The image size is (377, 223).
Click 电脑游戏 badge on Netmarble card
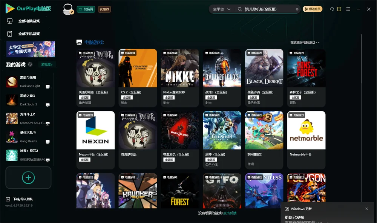pyautogui.click(x=296, y=115)
